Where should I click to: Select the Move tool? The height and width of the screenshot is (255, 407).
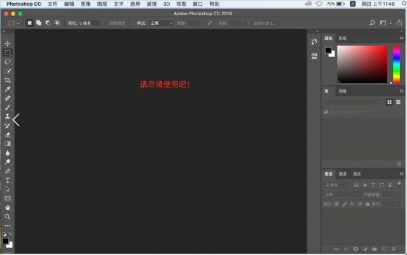[8, 44]
